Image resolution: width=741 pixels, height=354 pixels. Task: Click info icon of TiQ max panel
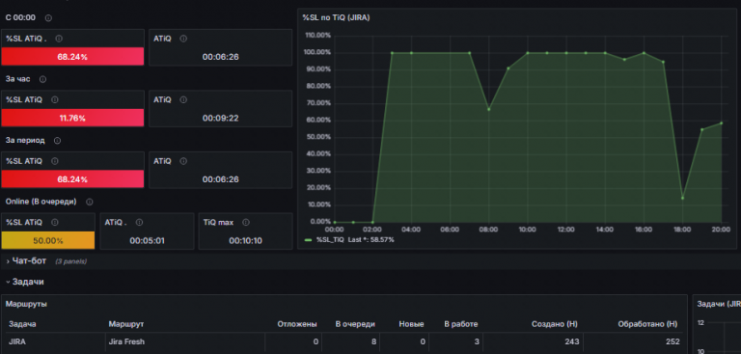[246, 222]
